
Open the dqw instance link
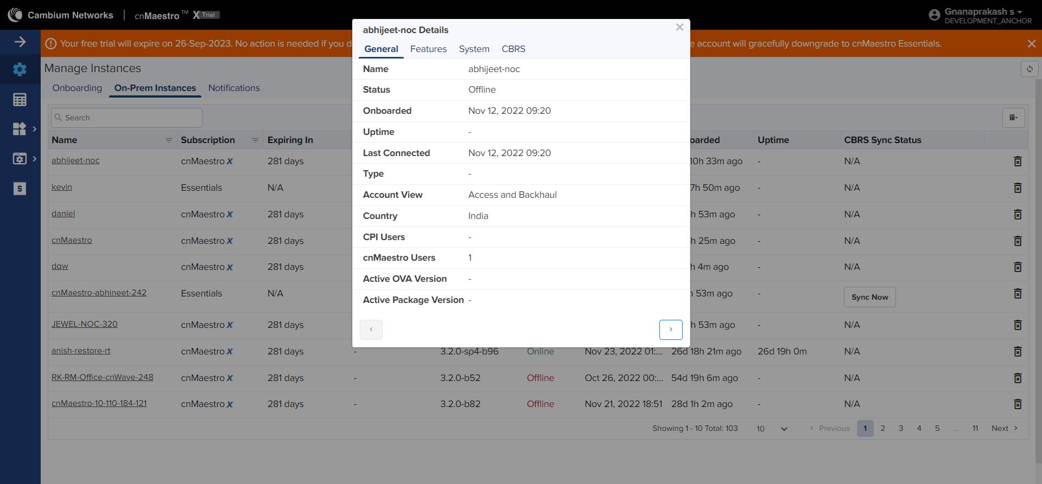60,266
